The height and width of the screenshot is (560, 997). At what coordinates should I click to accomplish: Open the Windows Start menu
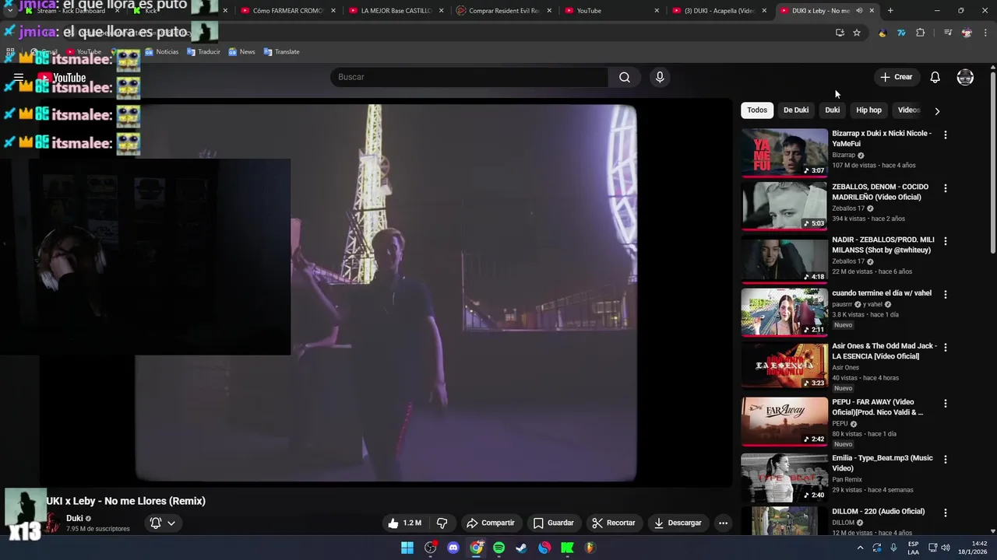click(x=407, y=548)
